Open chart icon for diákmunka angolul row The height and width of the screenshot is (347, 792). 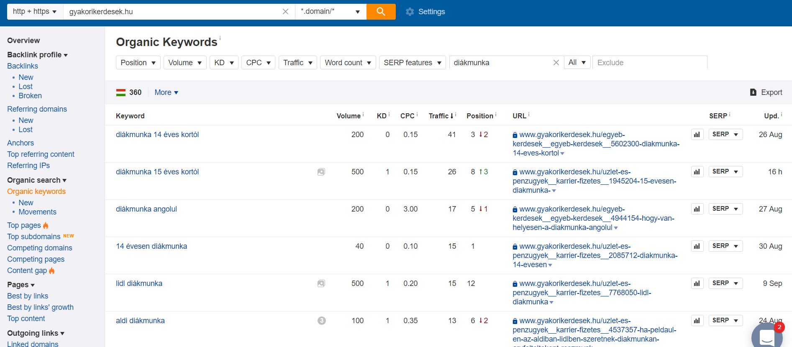(x=697, y=209)
